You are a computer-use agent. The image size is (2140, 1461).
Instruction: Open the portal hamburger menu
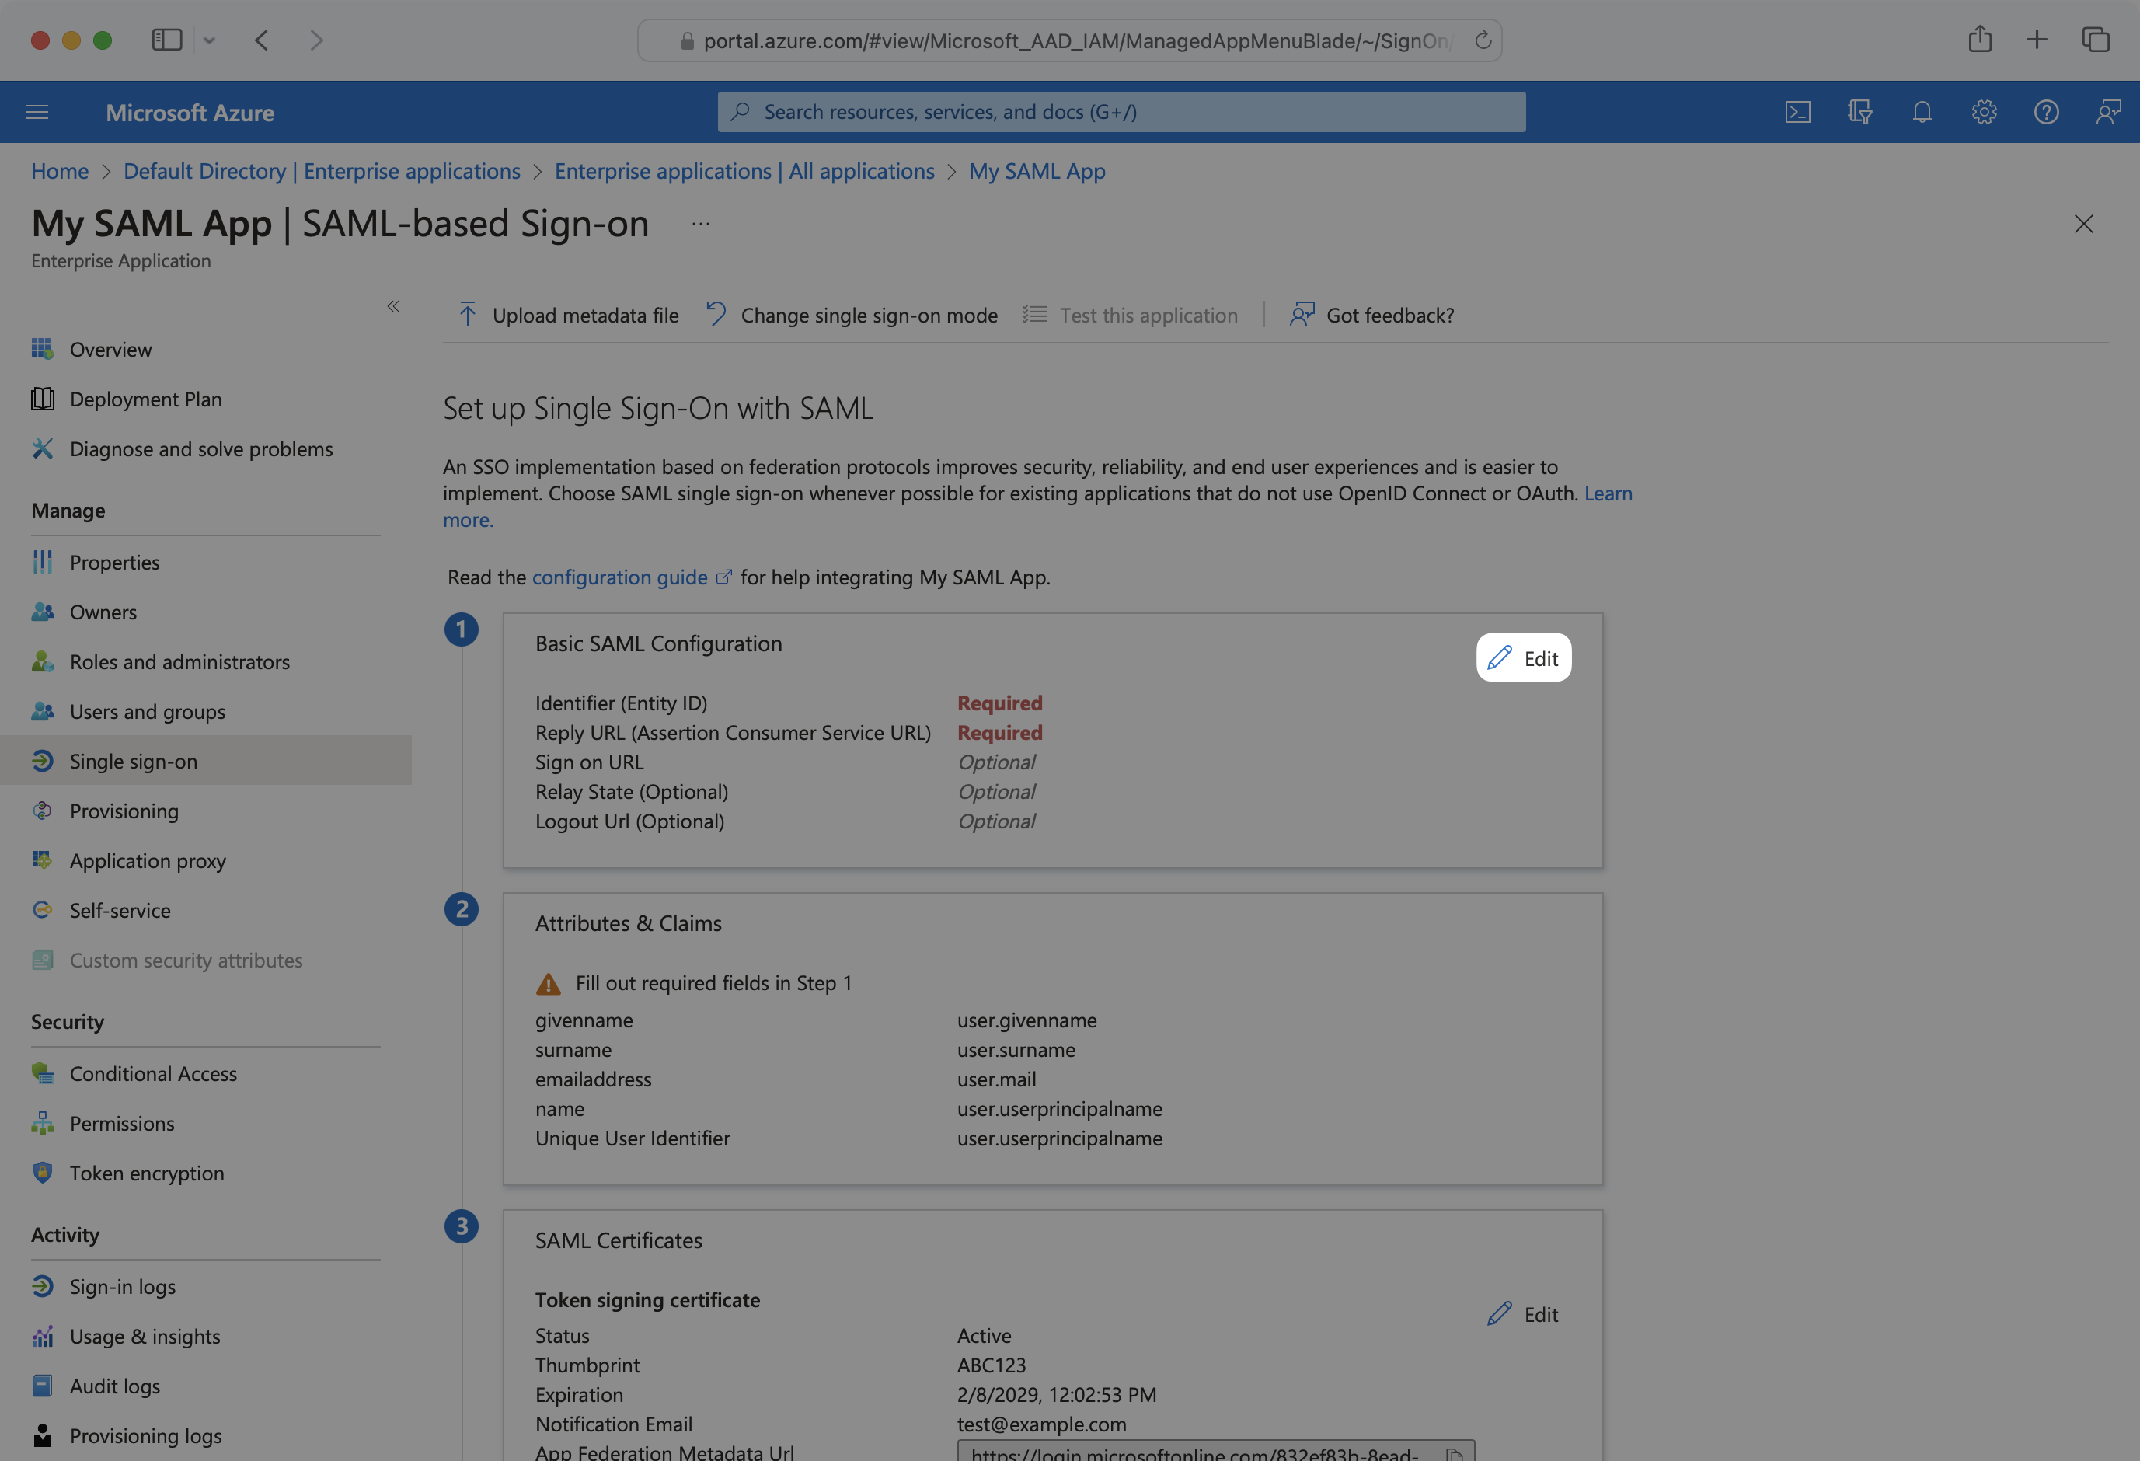(x=37, y=111)
